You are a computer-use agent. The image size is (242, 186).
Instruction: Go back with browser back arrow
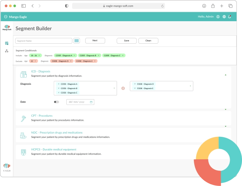(x=33, y=6)
